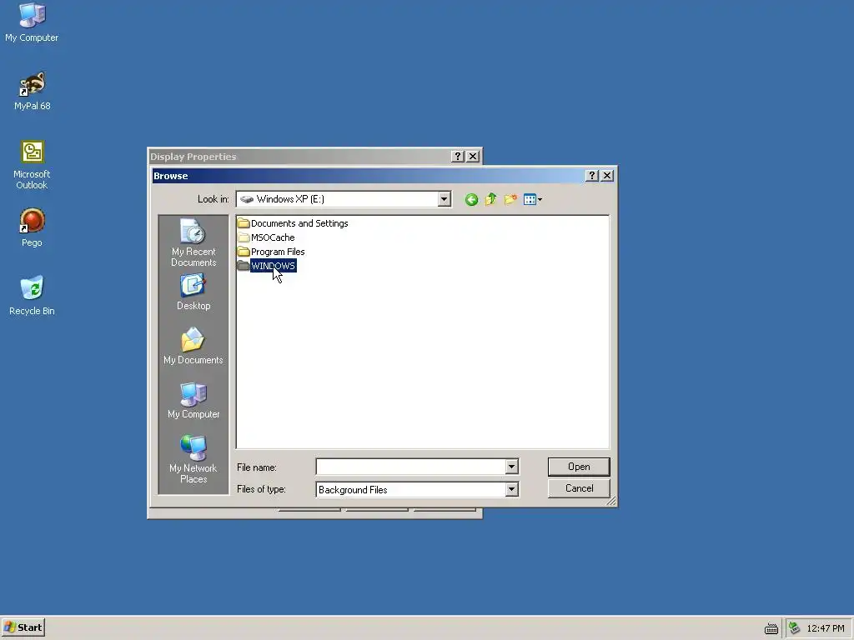The height and width of the screenshot is (640, 854).
Task: Close the Browse dialog window
Action: [x=607, y=175]
